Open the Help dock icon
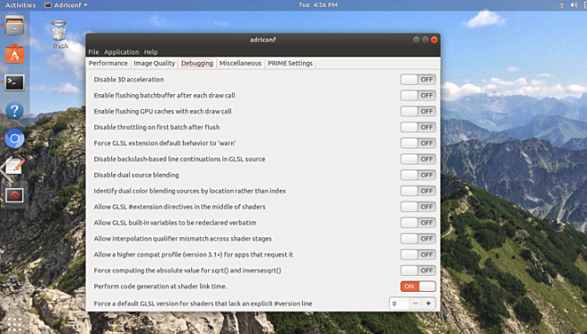Image resolution: width=587 pixels, height=334 pixels. (14, 111)
